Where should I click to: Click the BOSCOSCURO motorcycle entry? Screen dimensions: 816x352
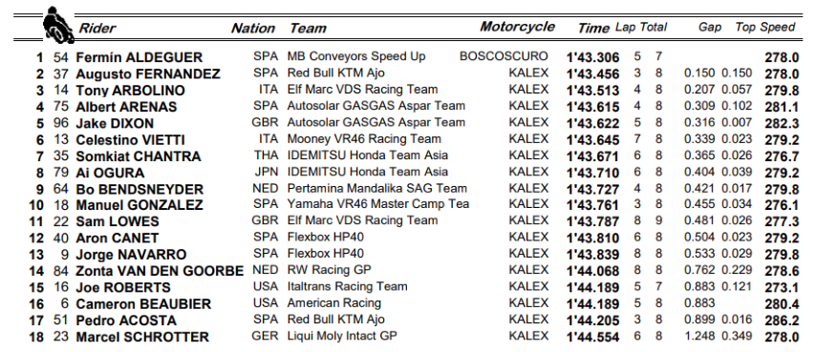tap(504, 56)
